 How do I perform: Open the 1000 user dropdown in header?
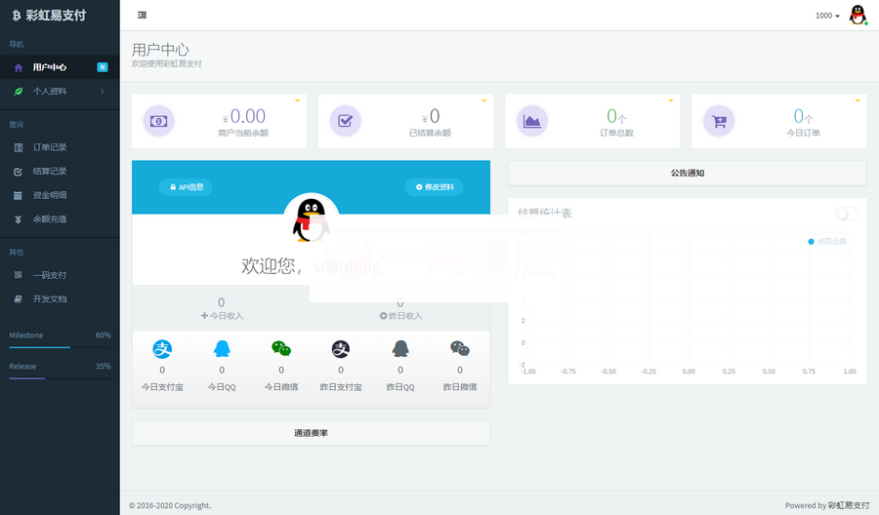827,16
